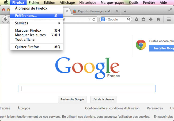
Task: Open the Outils menu
Action: (x=134, y=3)
